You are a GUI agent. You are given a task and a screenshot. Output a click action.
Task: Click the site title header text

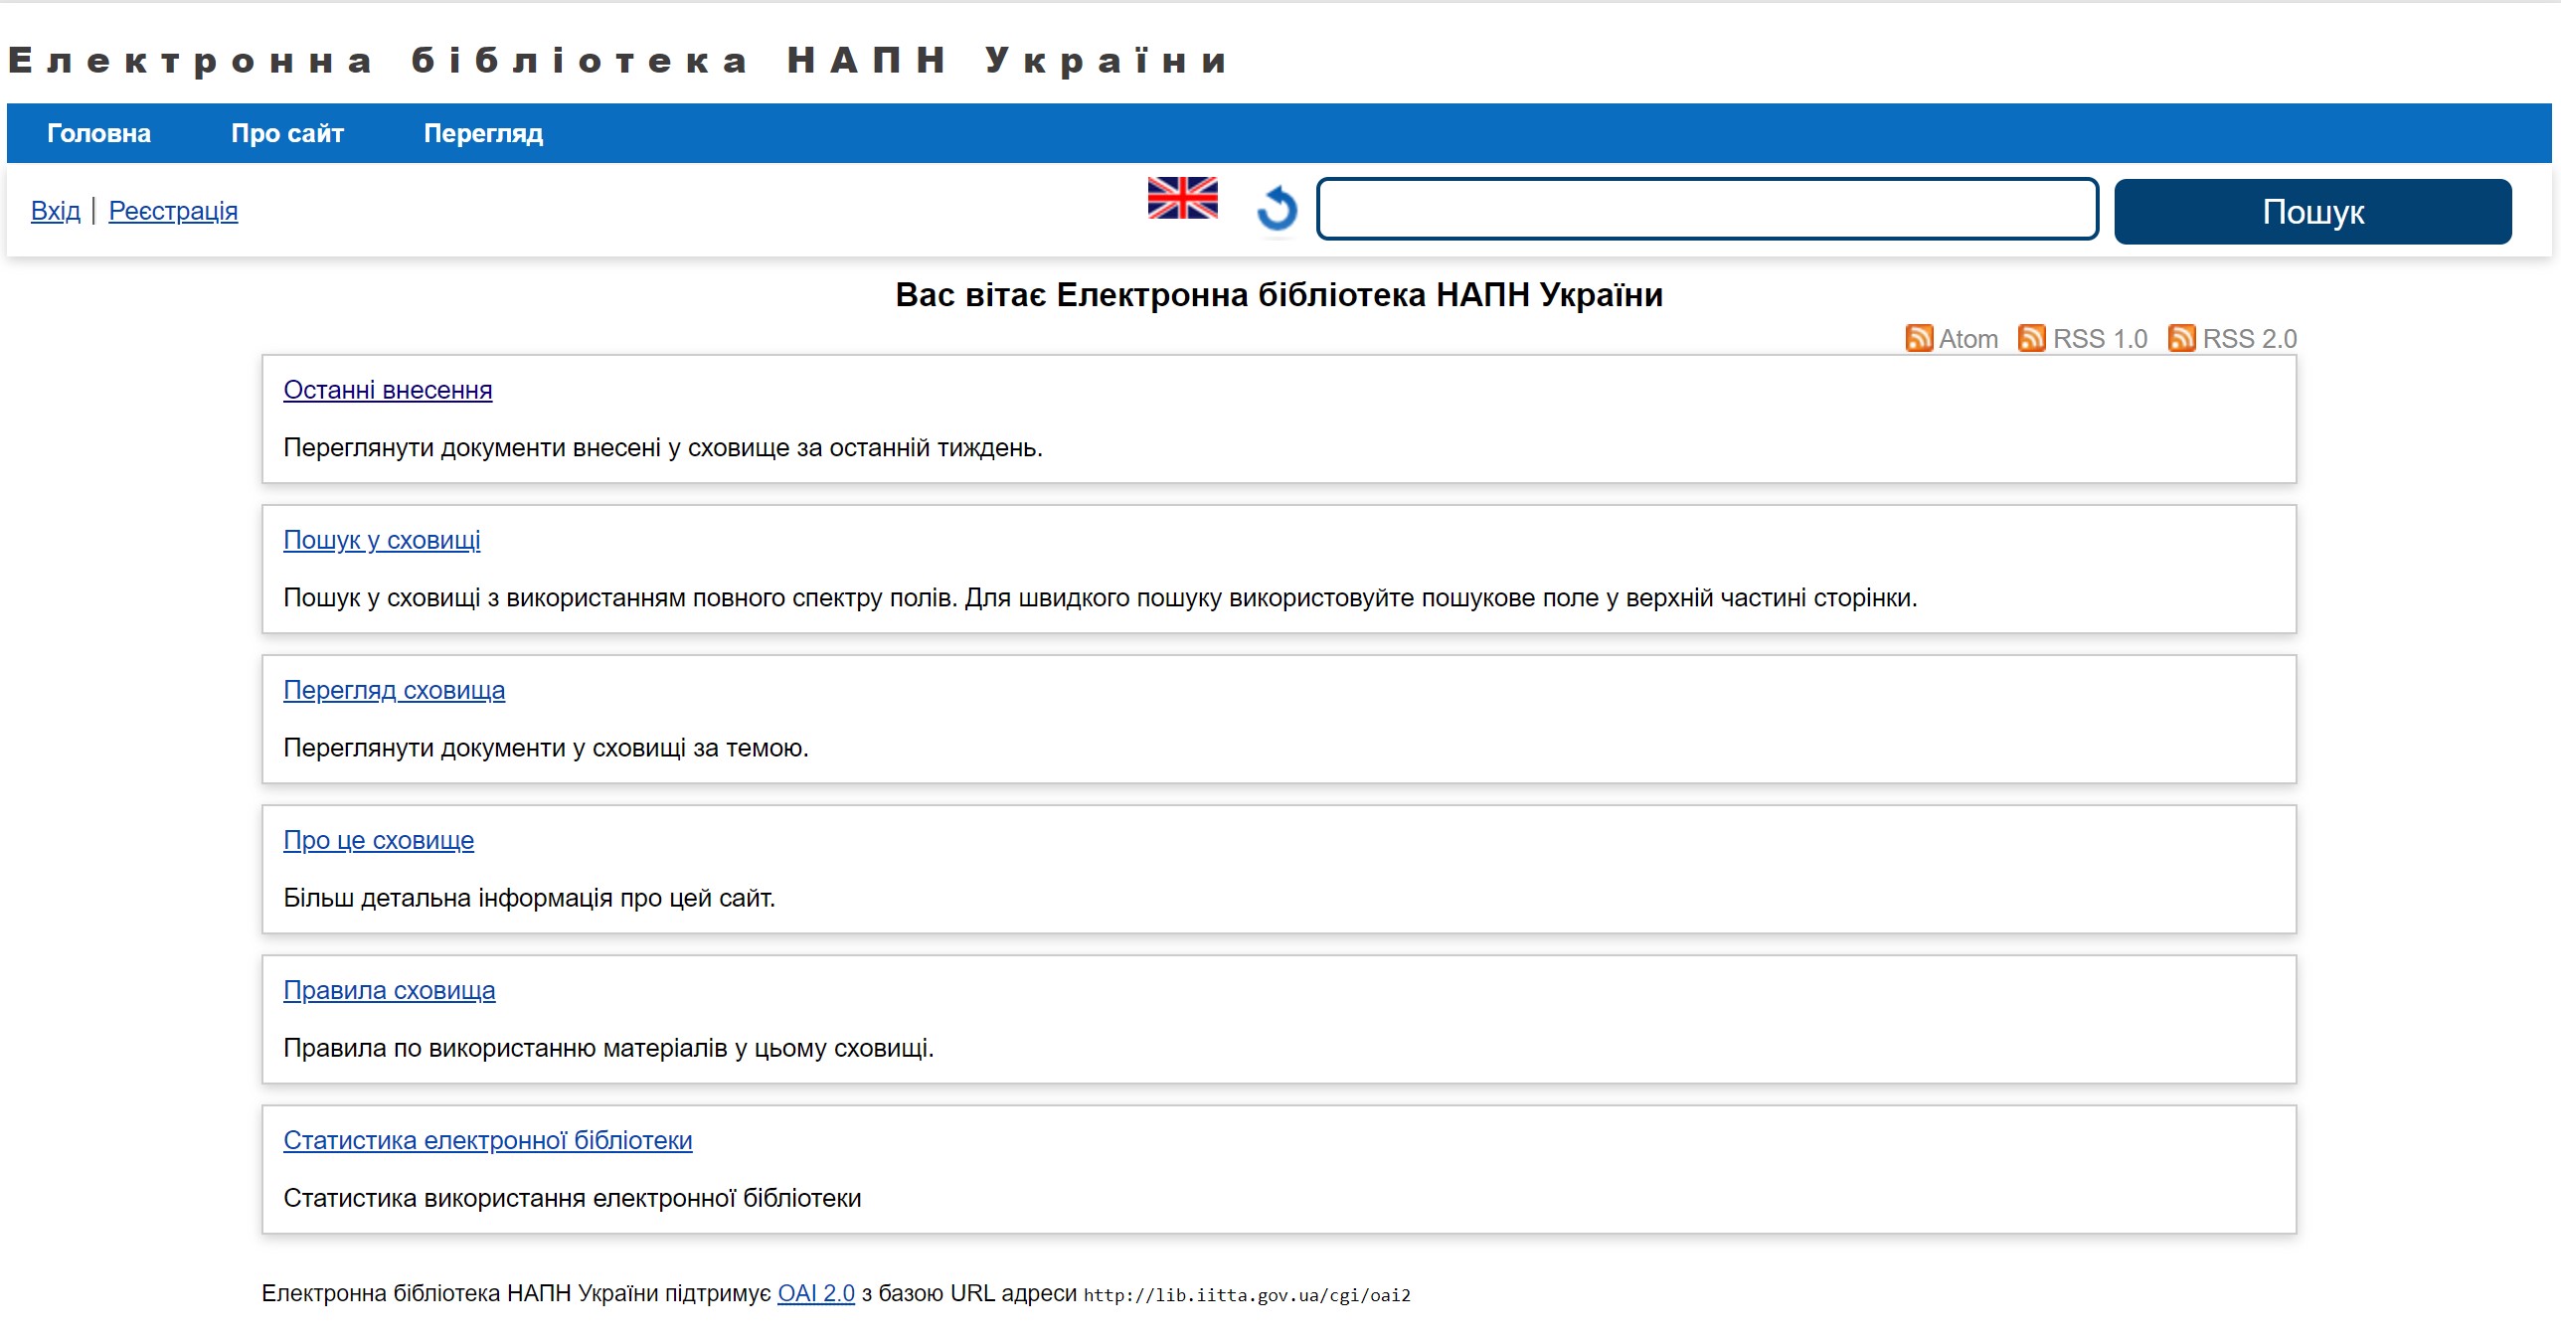click(618, 61)
